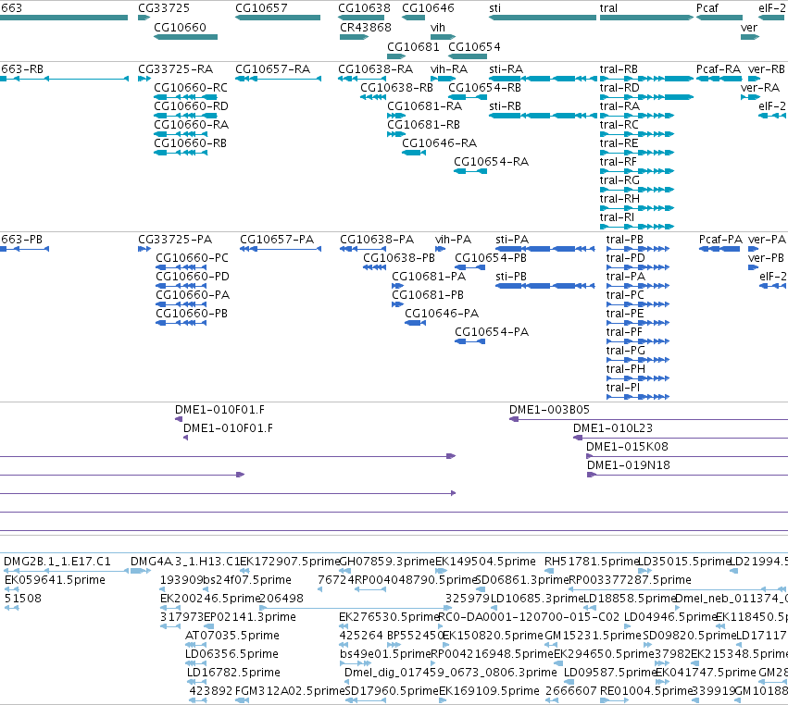The height and width of the screenshot is (705, 788).
Task: Select EST EK276530.5prime
Action: click(x=390, y=616)
